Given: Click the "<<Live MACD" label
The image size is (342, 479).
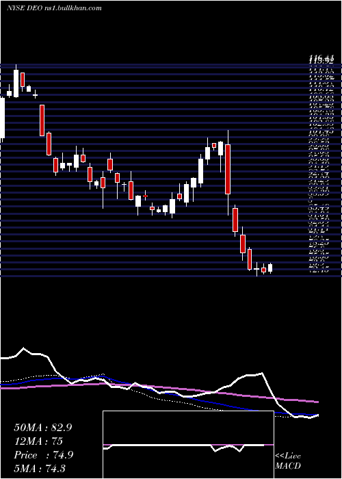Looking at the screenshot, I should [288, 461].
